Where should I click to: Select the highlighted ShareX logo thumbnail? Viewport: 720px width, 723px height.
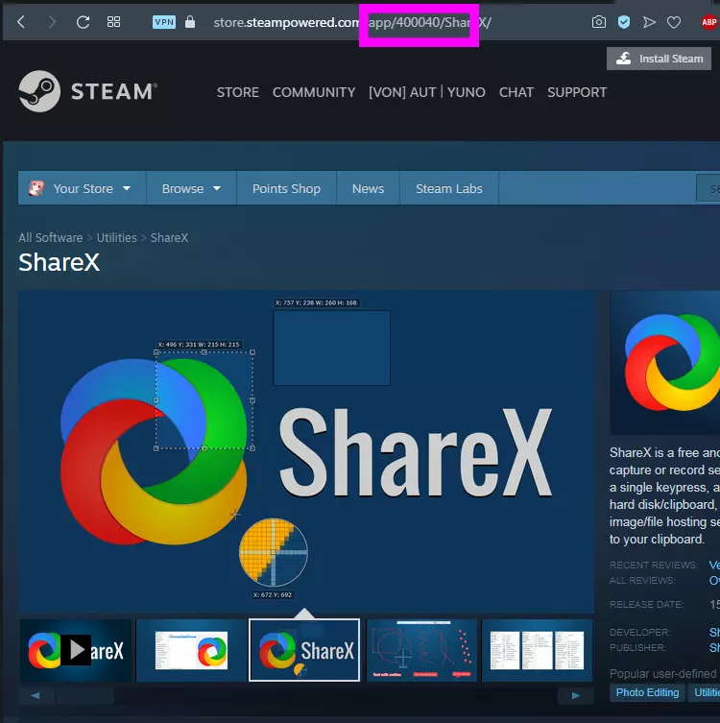pos(304,650)
